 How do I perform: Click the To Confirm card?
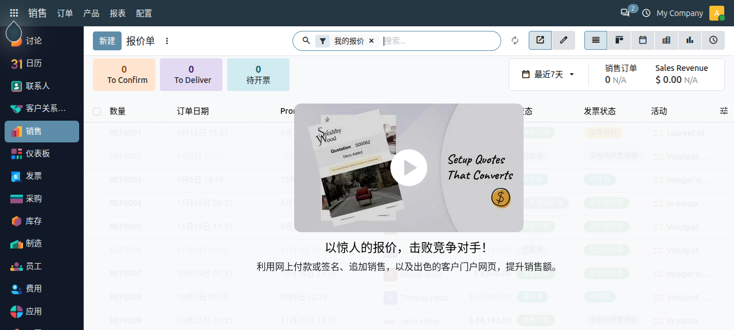pos(124,74)
